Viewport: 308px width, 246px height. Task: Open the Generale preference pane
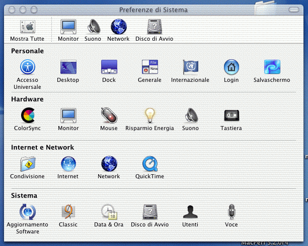(150, 67)
